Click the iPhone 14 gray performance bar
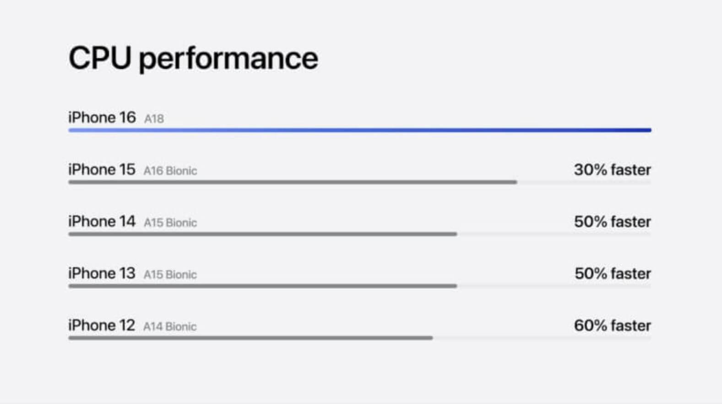722x404 pixels. coord(263,234)
